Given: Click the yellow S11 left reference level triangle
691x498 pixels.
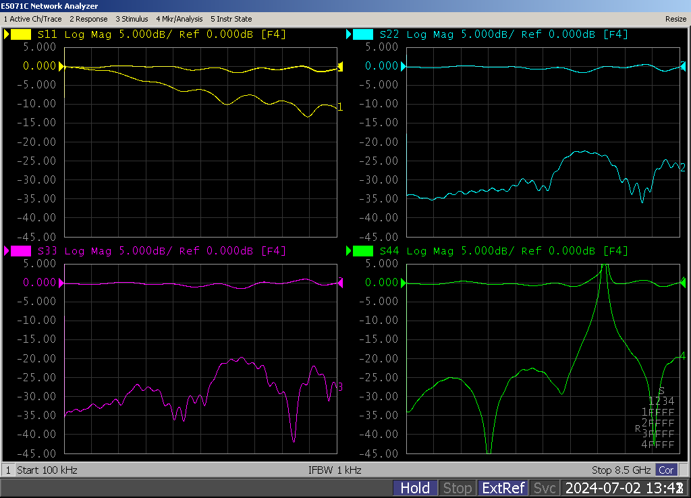Looking at the screenshot, I should tap(61, 66).
